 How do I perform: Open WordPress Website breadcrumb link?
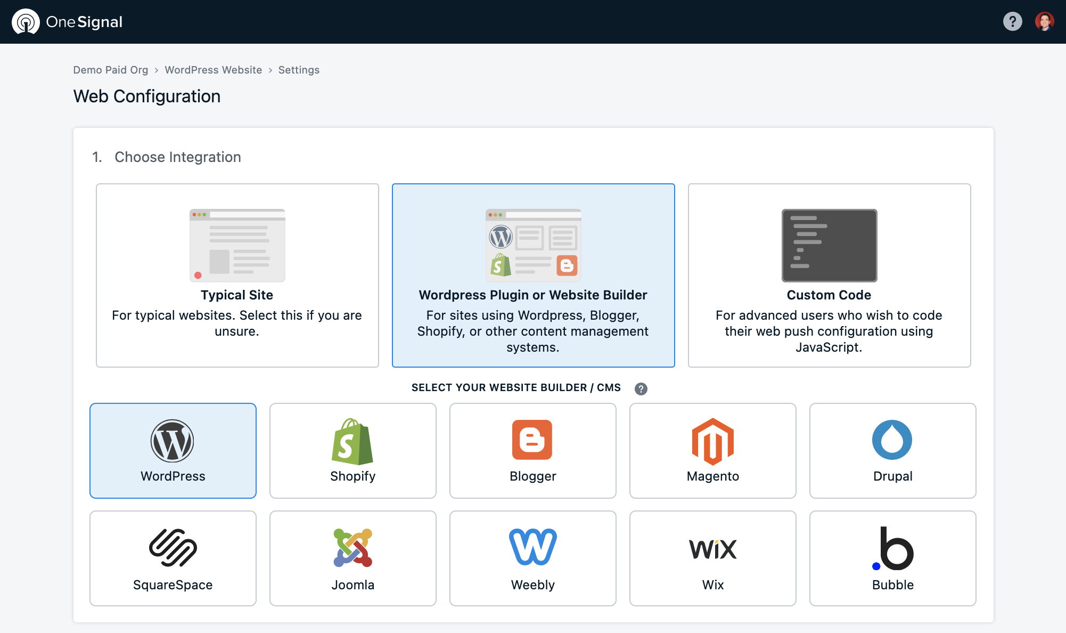[x=213, y=70]
